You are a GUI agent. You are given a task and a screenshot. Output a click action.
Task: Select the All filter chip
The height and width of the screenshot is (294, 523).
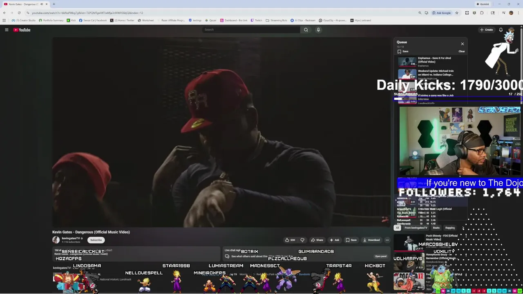click(397, 228)
